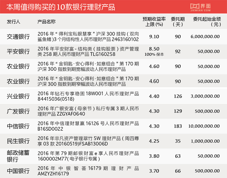
Task: Click product name containing 1600002M77
Action: (88, 156)
